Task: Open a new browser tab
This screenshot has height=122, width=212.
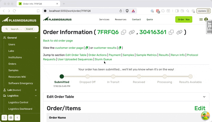Action: [x=64, y=4]
